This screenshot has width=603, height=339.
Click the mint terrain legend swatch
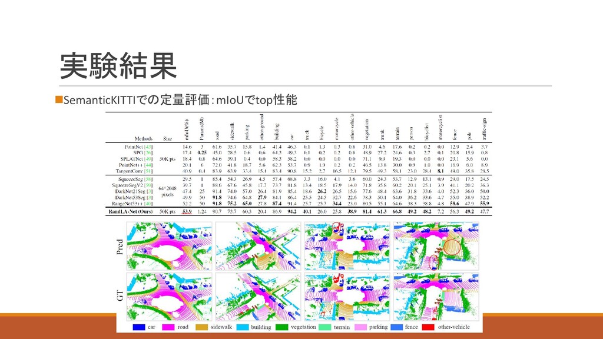(325, 327)
